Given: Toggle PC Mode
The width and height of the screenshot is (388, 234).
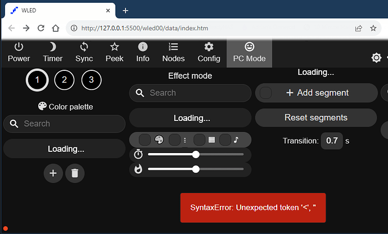Looking at the screenshot, I should point(249,52).
